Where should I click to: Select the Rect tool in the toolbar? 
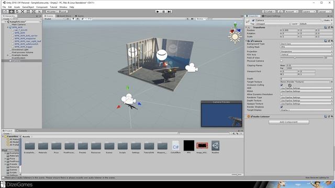click(28, 11)
